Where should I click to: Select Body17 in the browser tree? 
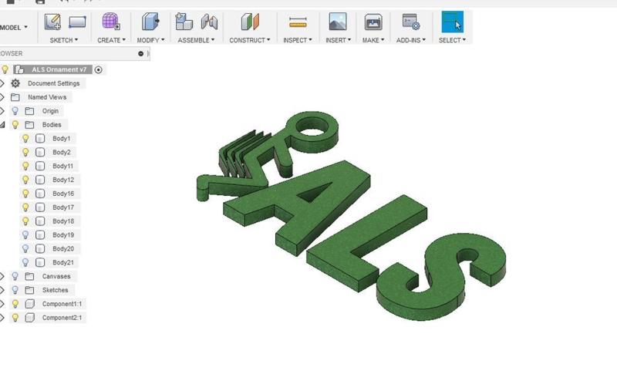[x=63, y=207]
